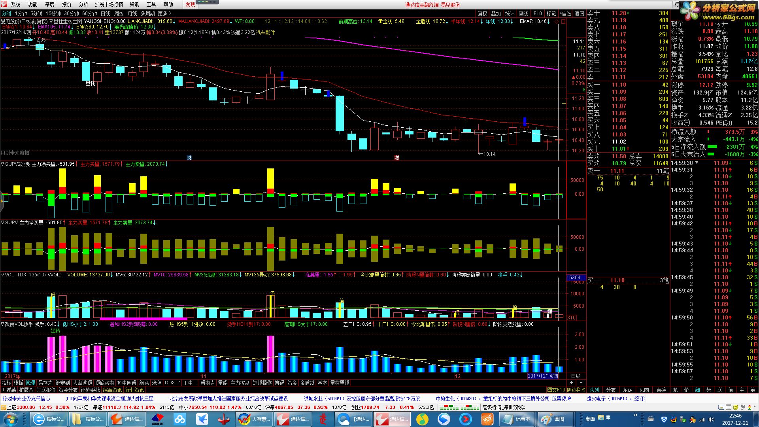The width and height of the screenshot is (759, 427).
Task: Click 复权 button above chart
Action: (x=483, y=13)
